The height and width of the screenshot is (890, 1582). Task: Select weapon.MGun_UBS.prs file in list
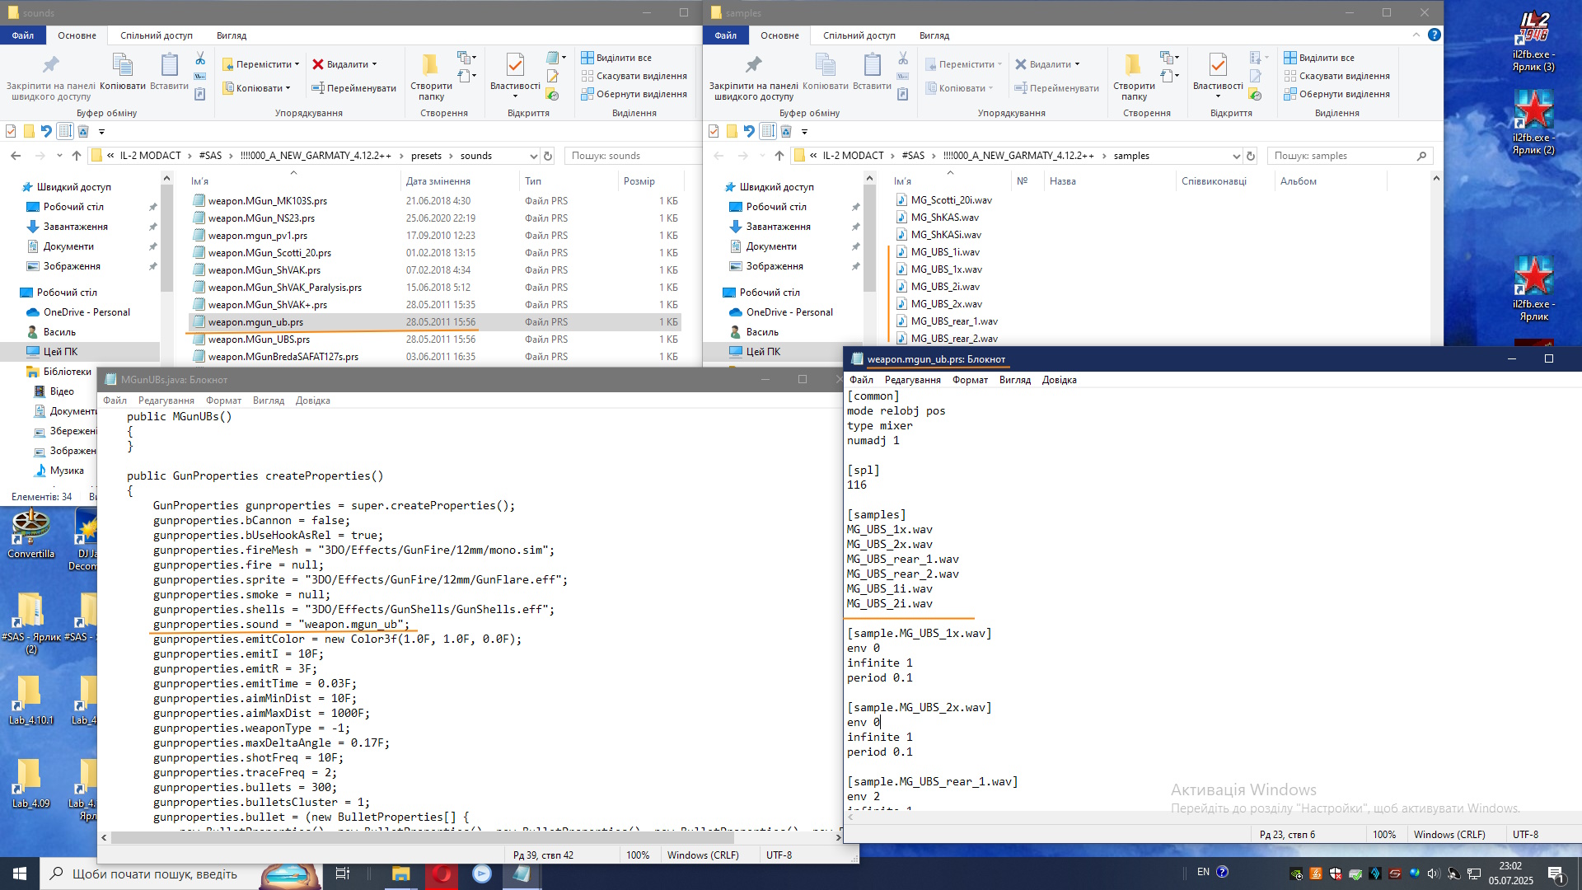(x=259, y=340)
